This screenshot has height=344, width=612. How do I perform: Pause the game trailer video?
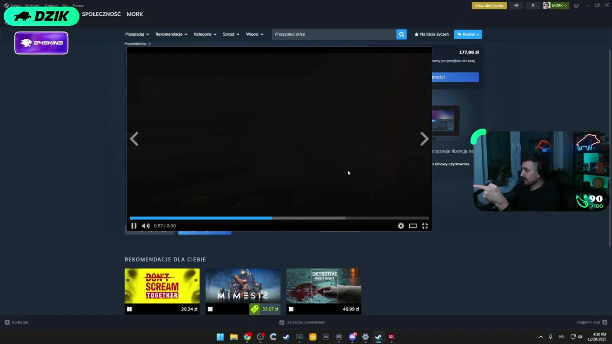[x=134, y=226]
